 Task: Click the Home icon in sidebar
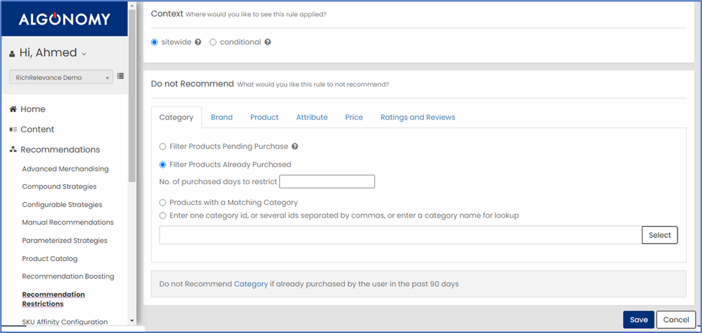[13, 109]
